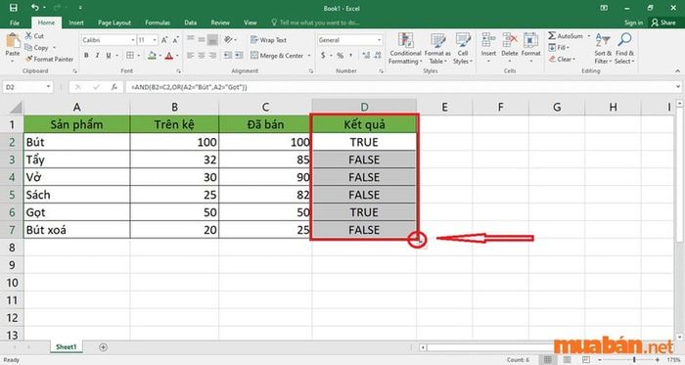Click the Undo arrow icon
The image size is (685, 365).
tap(35, 8)
